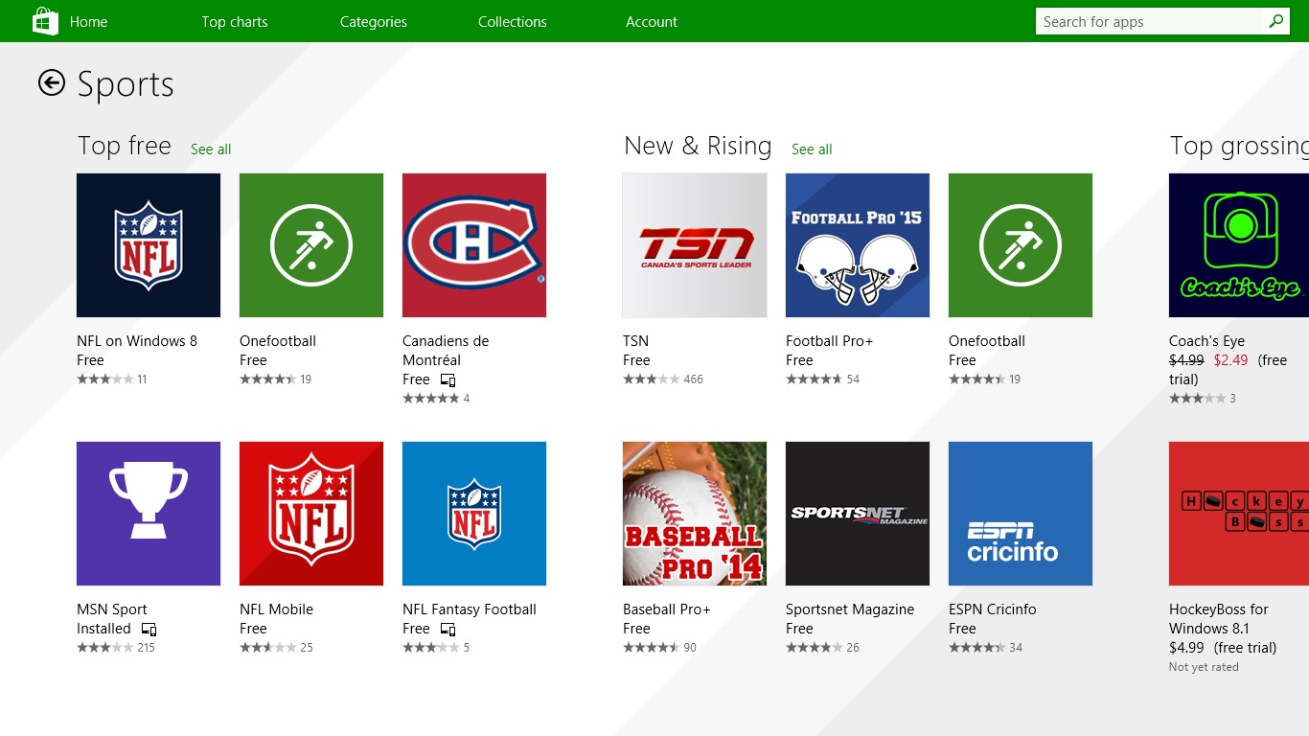Click the search magnifier icon

coord(1275,21)
